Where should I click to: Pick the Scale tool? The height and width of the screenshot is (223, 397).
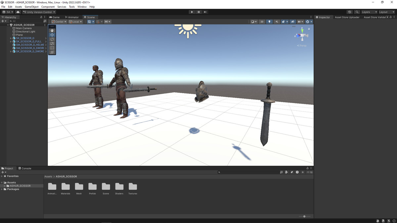52,44
